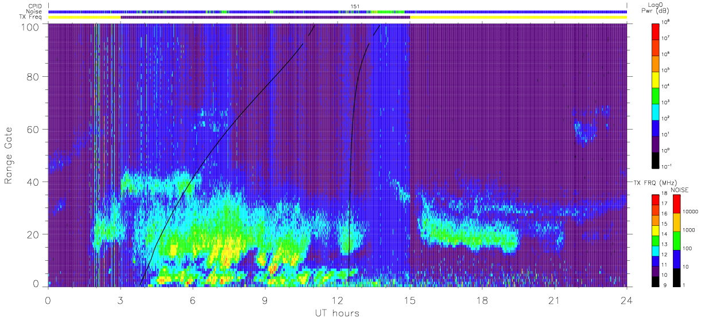This screenshot has width=705, height=325.
Task: Click the purple segment of the TX Freq strip
Action: tap(265, 17)
